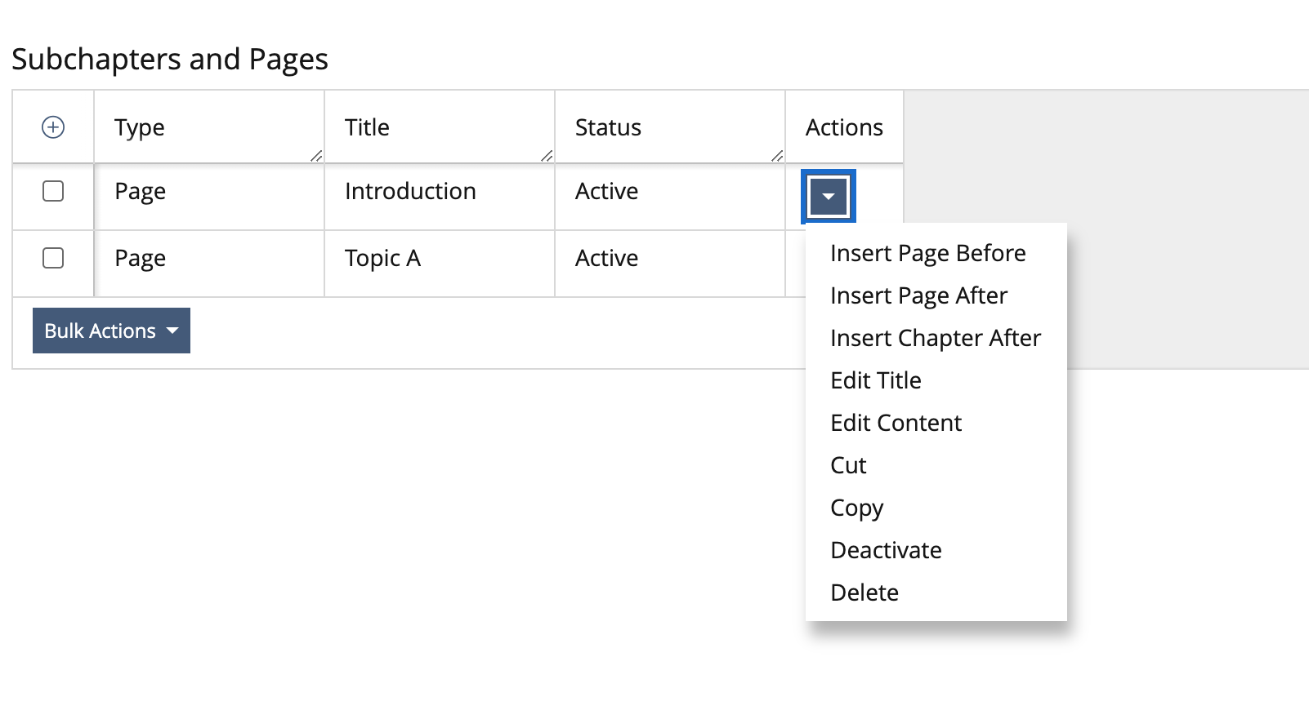1309x728 pixels.
Task: Click the Title column resize handle
Action: click(547, 155)
